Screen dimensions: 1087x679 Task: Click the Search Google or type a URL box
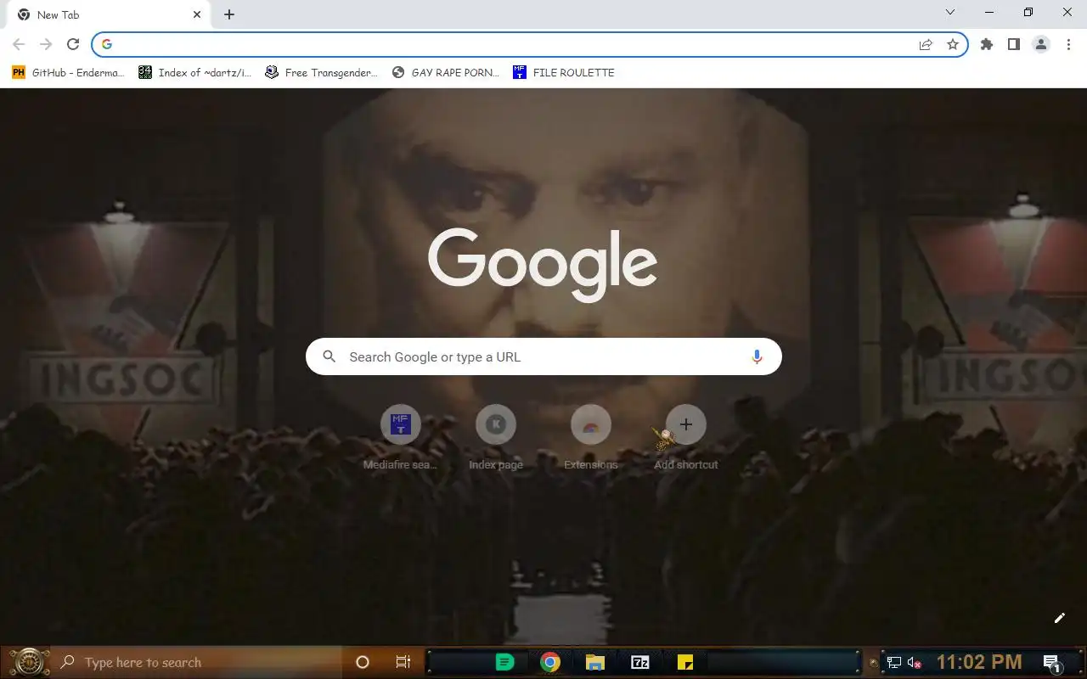tap(543, 356)
